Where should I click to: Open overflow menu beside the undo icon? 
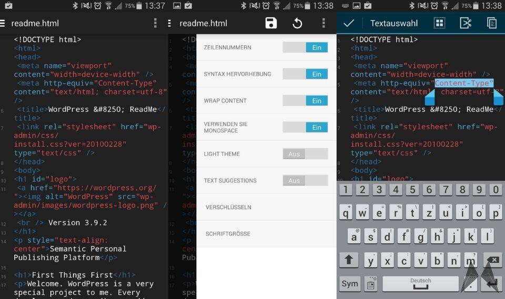pos(324,23)
